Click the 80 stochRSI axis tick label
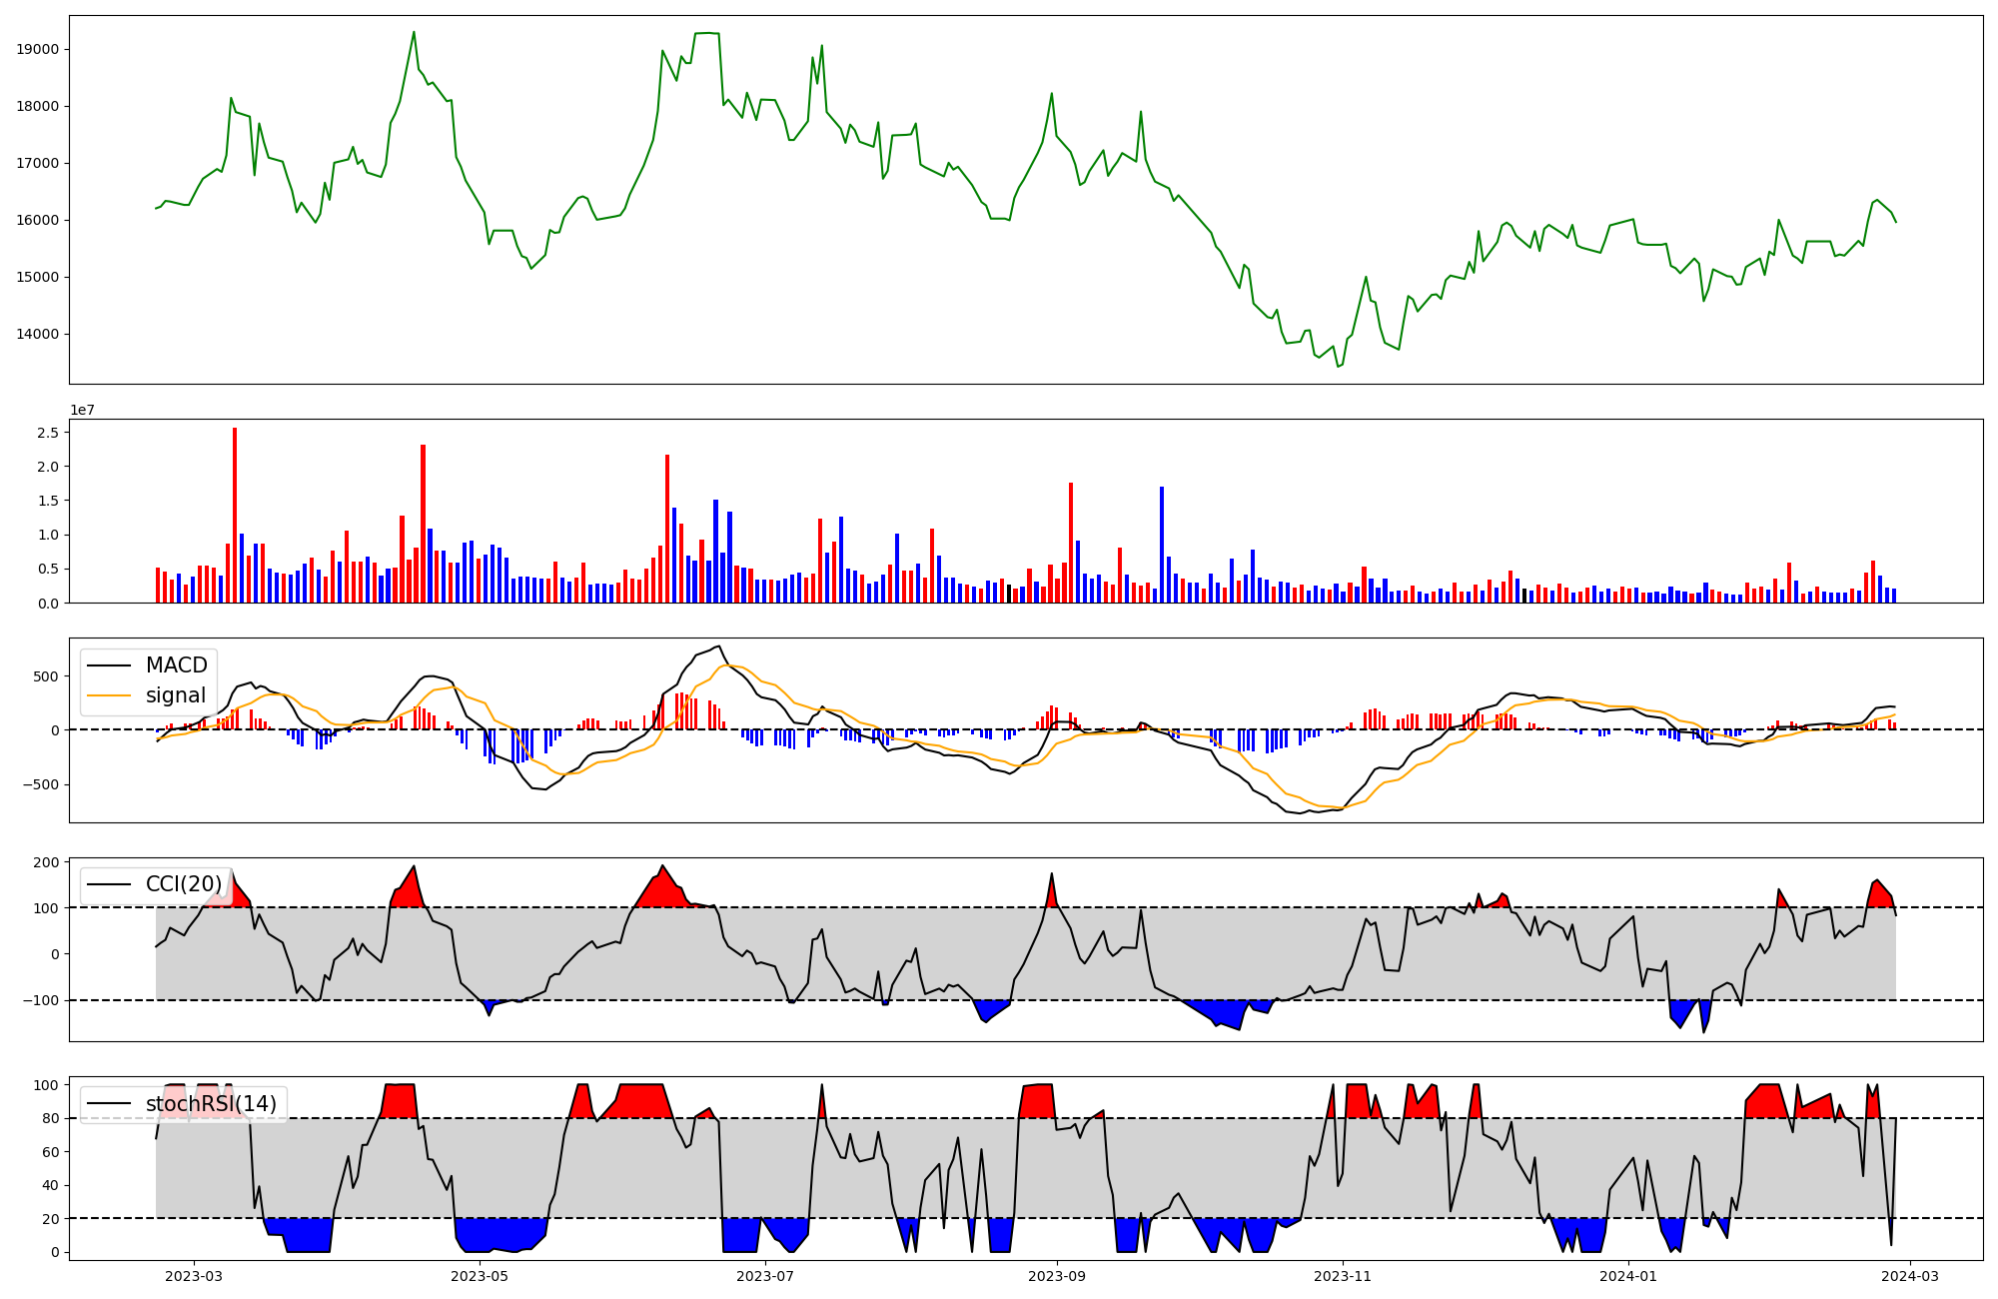1998x1299 pixels. click(x=50, y=1118)
